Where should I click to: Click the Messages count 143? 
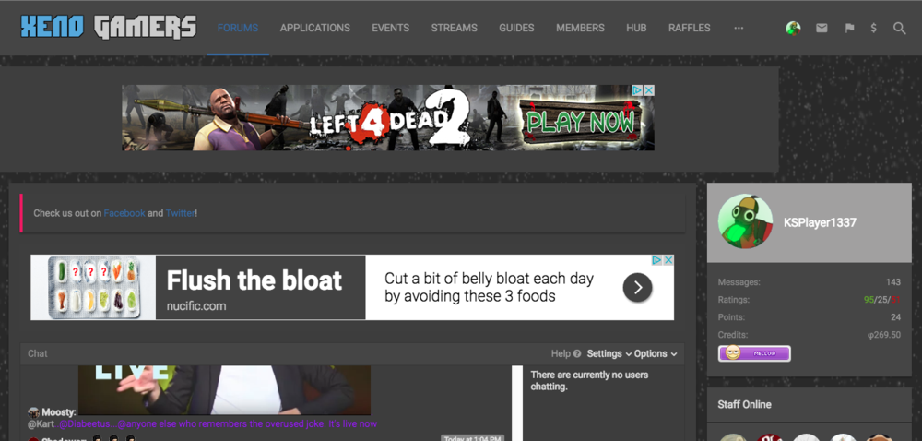coord(893,282)
